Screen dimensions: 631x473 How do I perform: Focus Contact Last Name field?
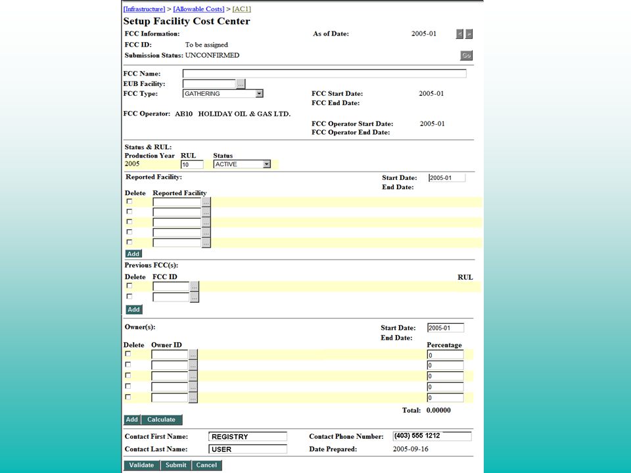coord(248,449)
